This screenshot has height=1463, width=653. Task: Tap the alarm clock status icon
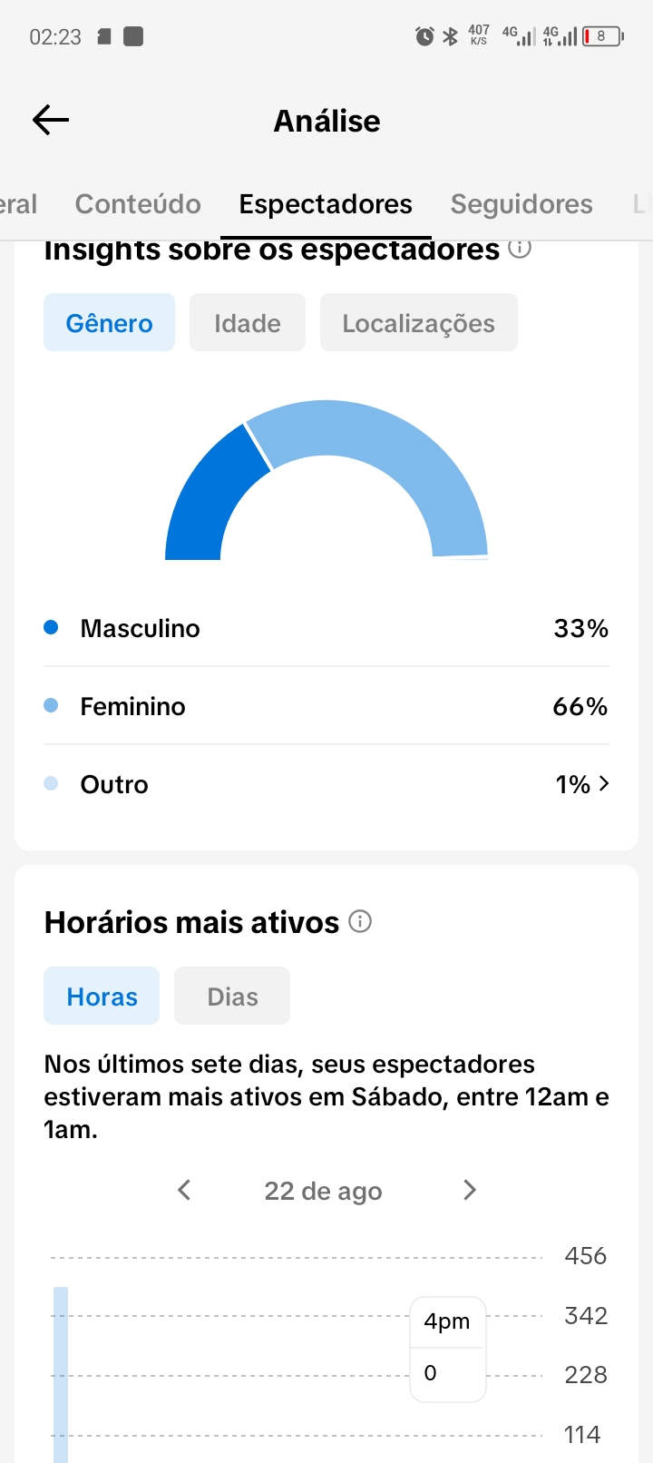coord(424,36)
